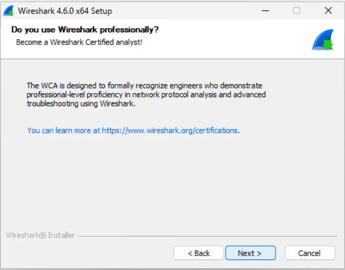This screenshot has height=270, width=345.
Task: Click the "Do you use Wireshark professionally?" heading
Action: [x=85, y=30]
